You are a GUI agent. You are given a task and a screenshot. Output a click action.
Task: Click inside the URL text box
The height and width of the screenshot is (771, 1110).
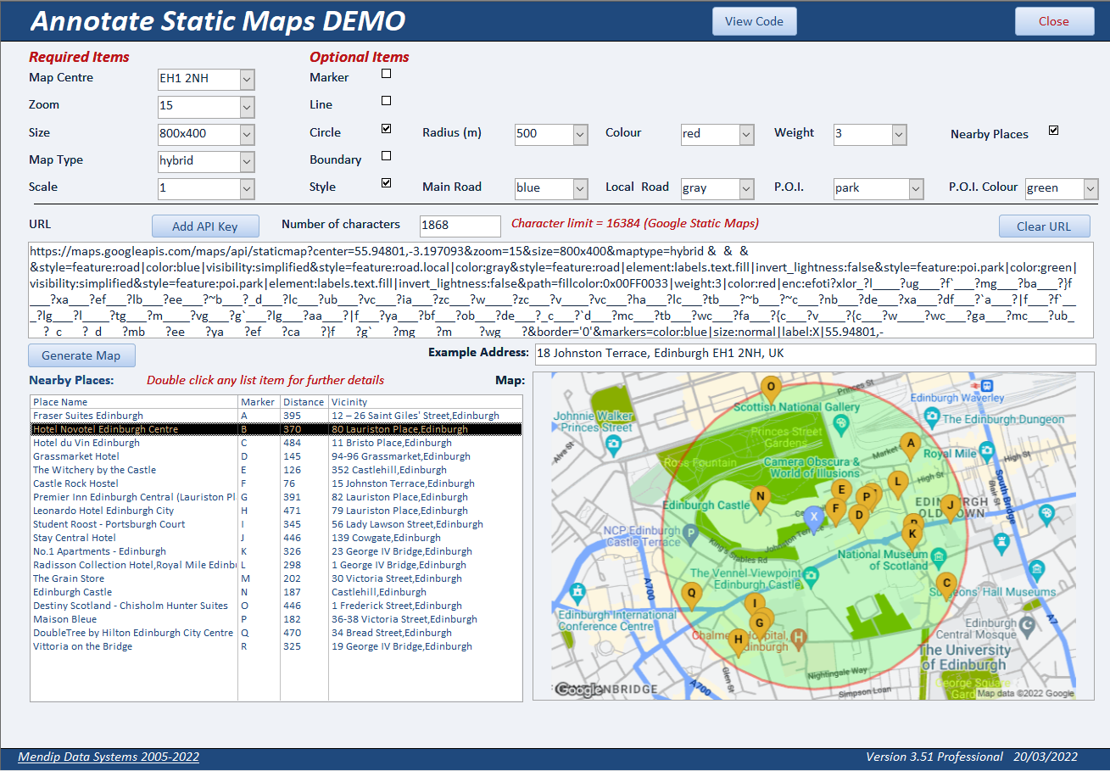point(562,290)
